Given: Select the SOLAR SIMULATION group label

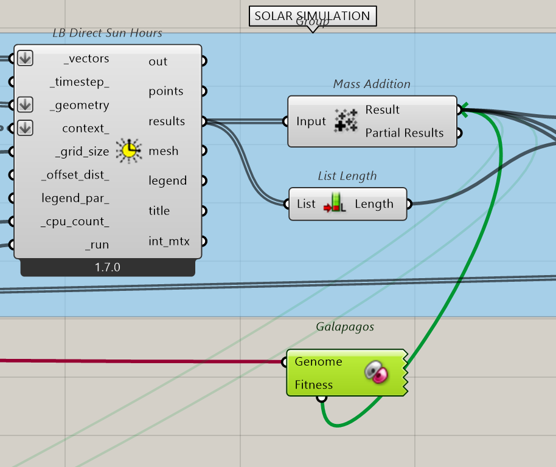Looking at the screenshot, I should pyautogui.click(x=312, y=16).
